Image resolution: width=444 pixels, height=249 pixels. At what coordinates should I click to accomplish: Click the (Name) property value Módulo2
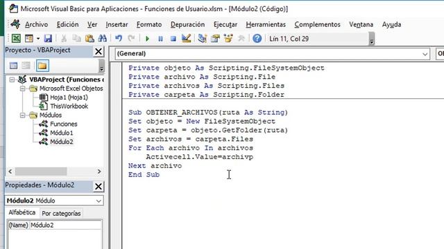pos(66,225)
